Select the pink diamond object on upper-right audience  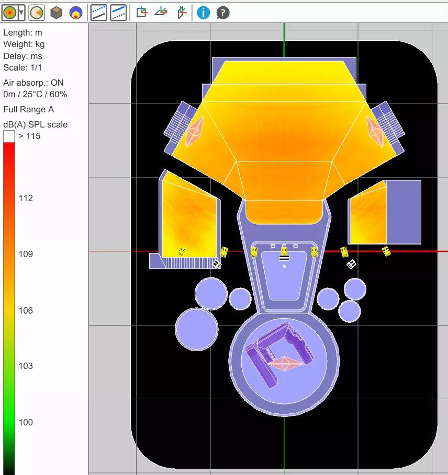[375, 132]
